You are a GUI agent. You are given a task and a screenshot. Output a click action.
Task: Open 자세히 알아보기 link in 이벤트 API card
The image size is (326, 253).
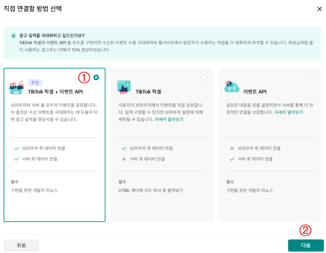288,112
